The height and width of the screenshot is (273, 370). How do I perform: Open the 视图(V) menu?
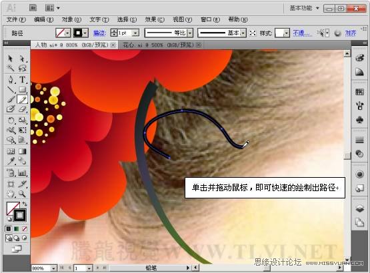[x=183, y=19]
